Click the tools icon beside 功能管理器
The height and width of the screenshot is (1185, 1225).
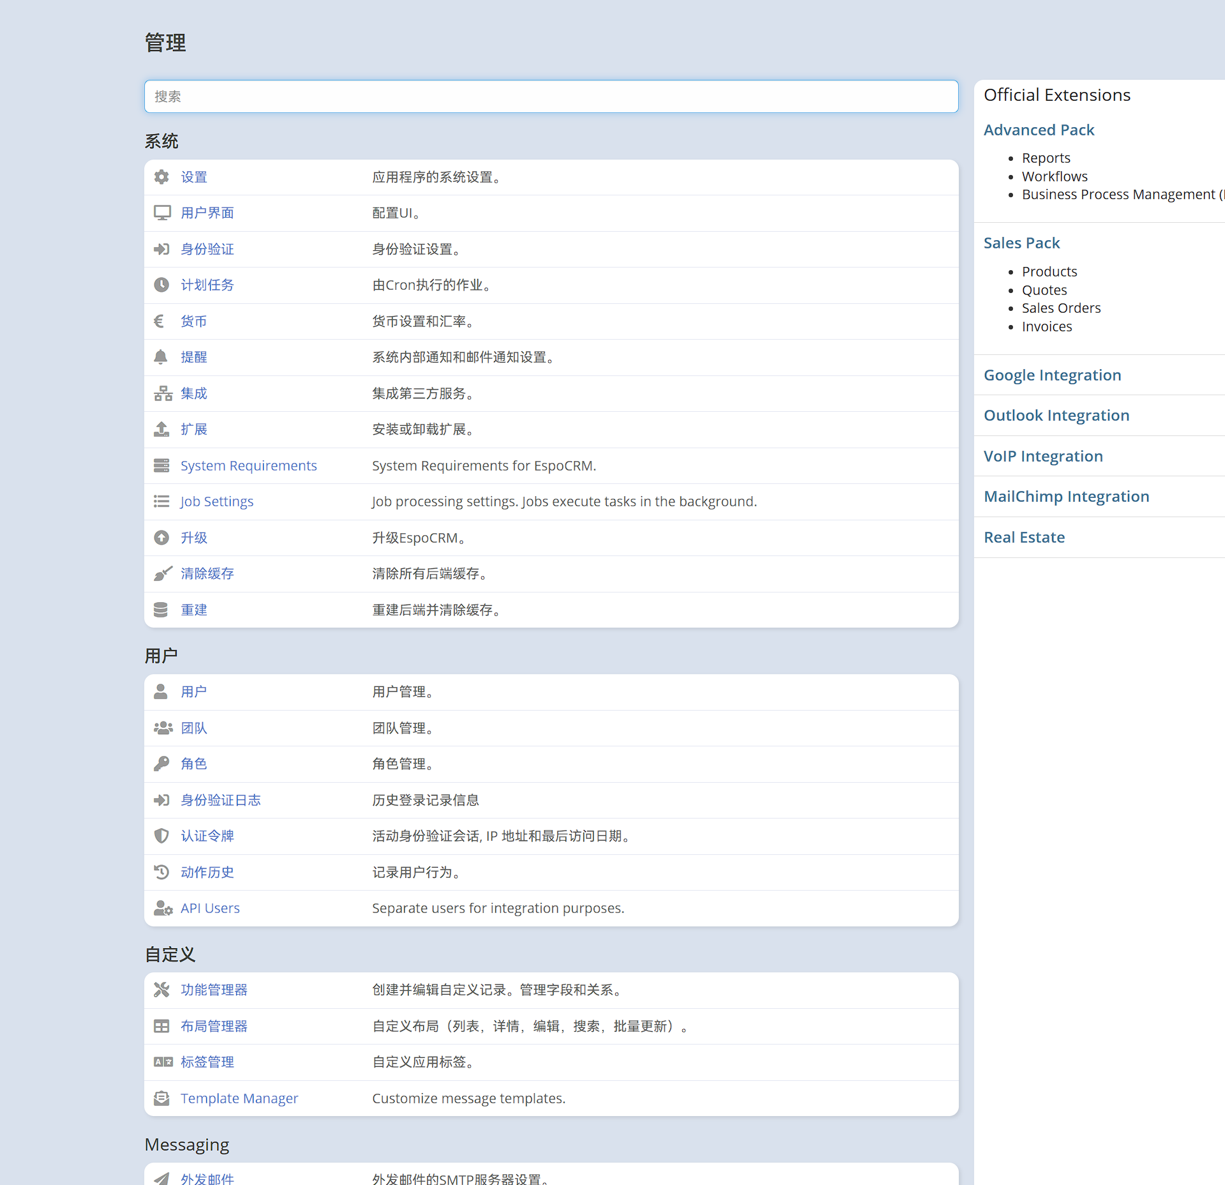pyautogui.click(x=162, y=990)
